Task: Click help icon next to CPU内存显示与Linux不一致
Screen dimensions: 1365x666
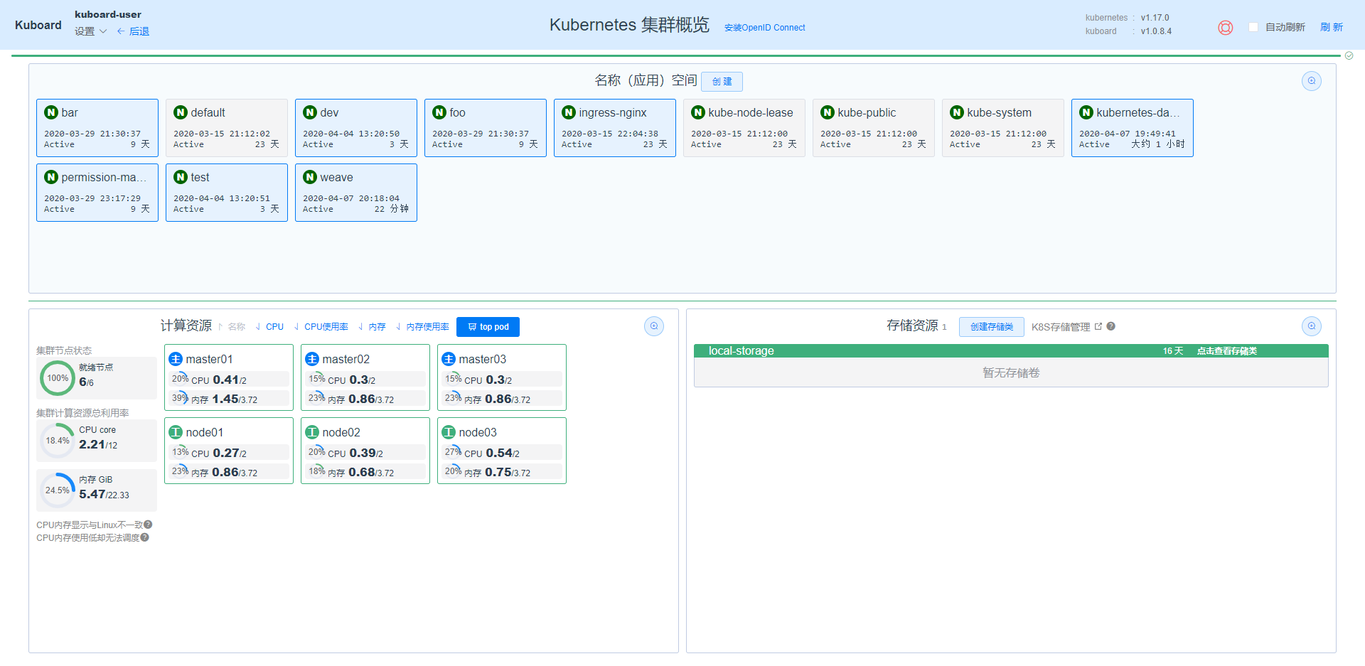Action: point(148,525)
